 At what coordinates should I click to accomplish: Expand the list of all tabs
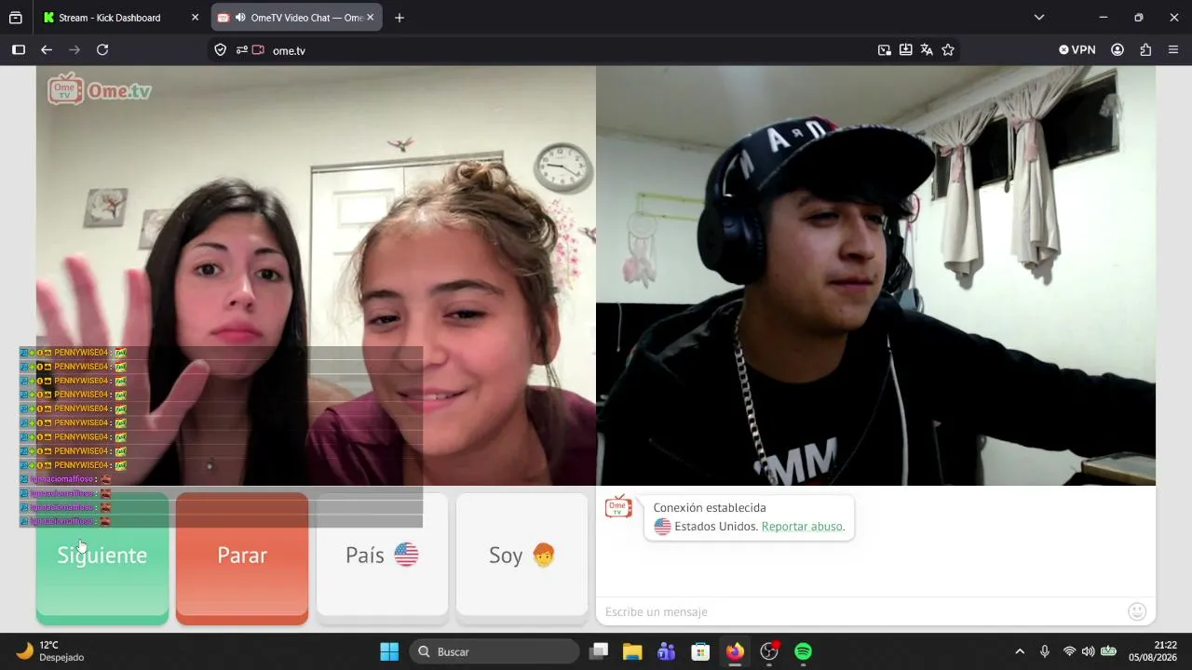coord(1039,18)
